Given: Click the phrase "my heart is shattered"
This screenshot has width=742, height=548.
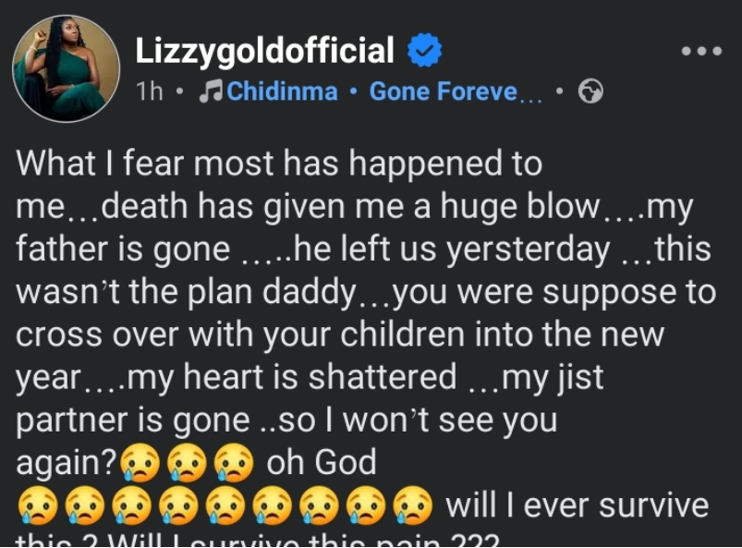Looking at the screenshot, I should click(x=294, y=377).
